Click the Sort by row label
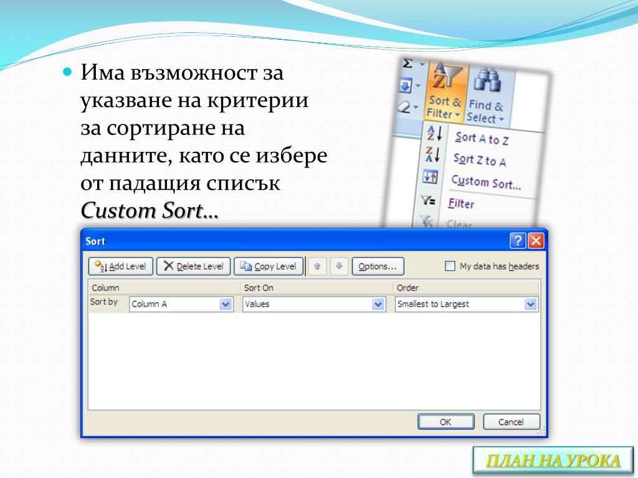The image size is (638, 478). [x=104, y=302]
